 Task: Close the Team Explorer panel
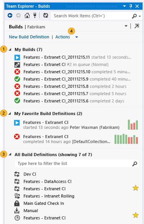137,6
